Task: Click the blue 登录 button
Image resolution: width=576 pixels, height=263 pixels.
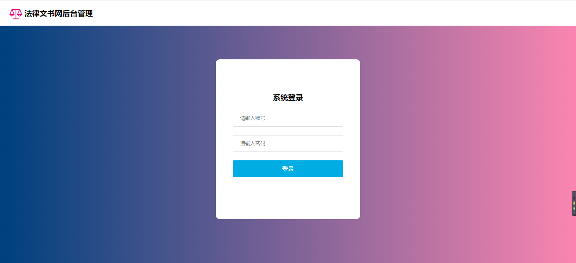Action: pyautogui.click(x=288, y=169)
